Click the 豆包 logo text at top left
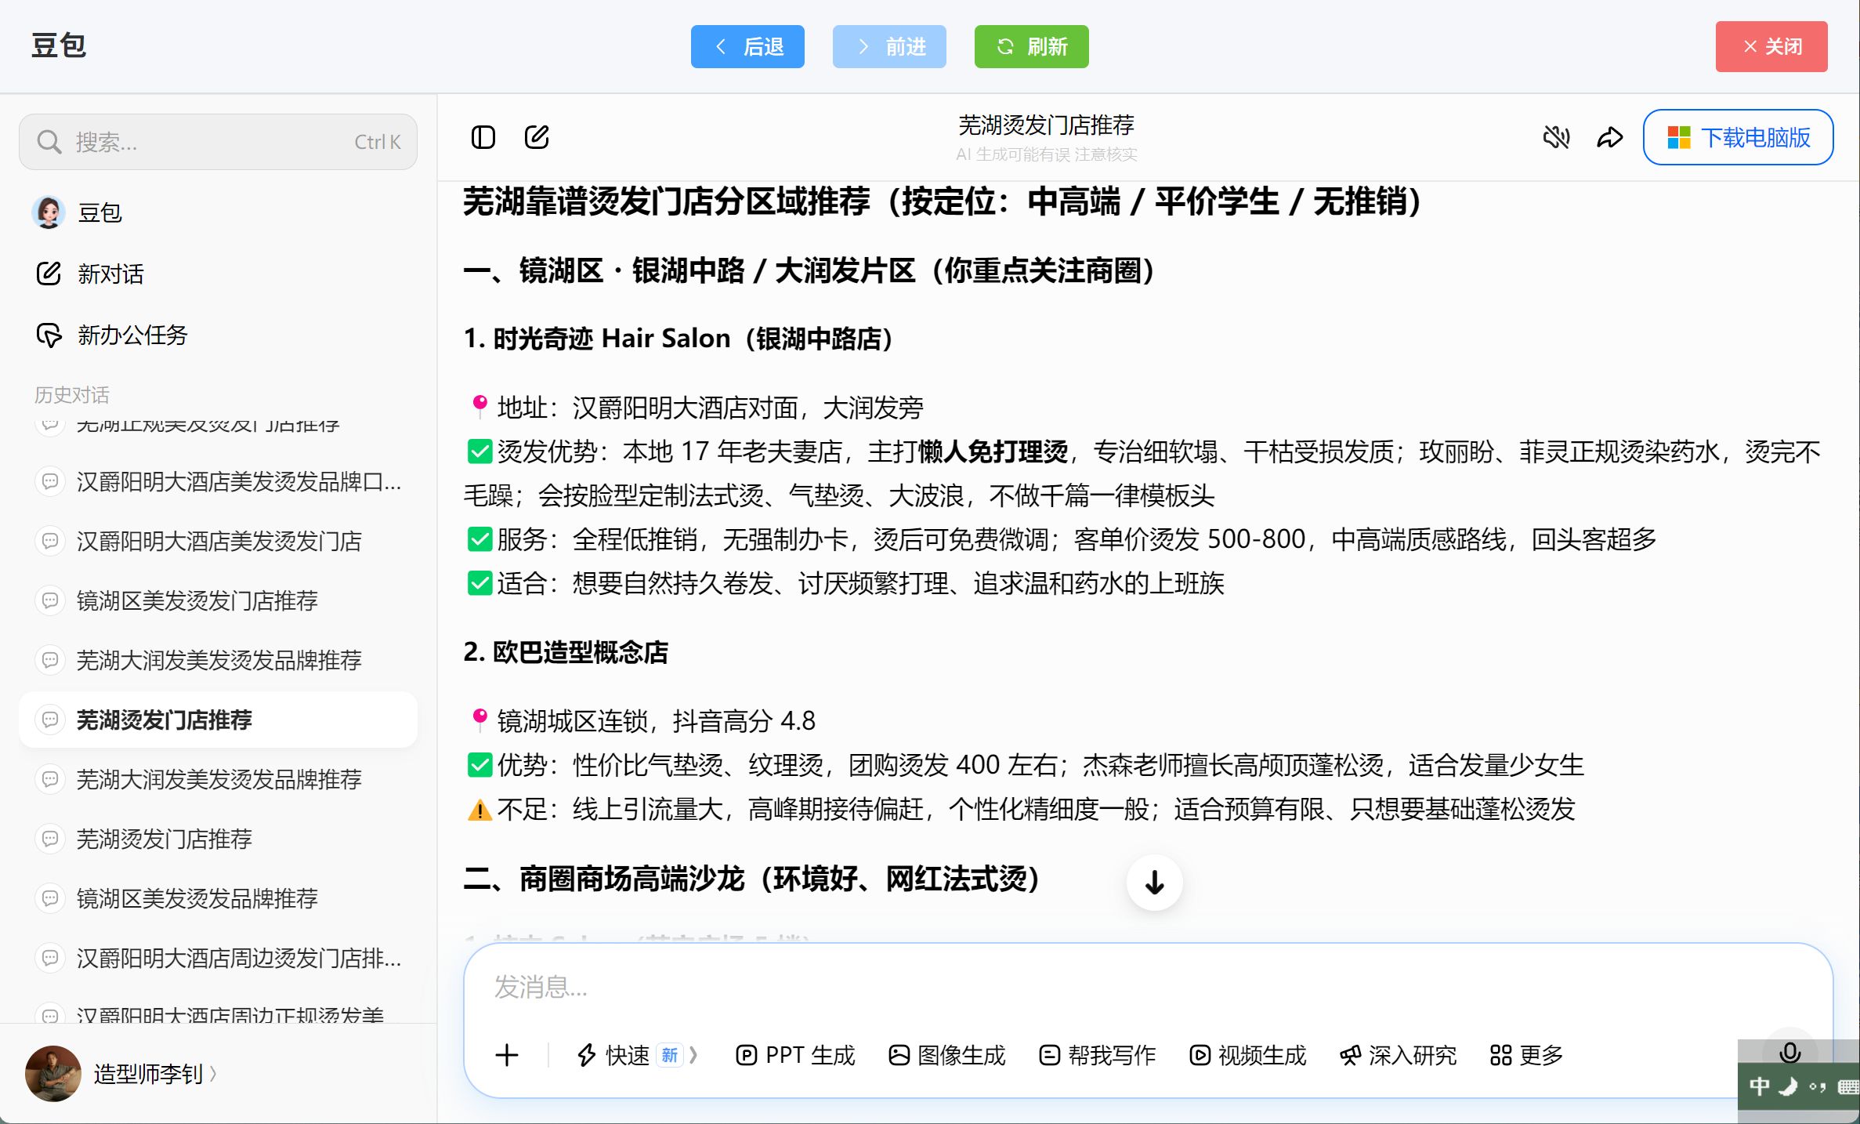 pyautogui.click(x=59, y=45)
